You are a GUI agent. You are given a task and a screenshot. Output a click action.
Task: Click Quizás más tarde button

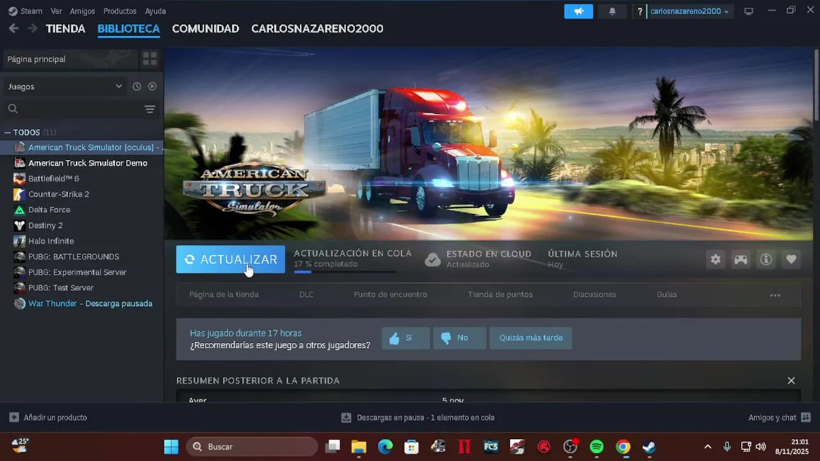(531, 338)
